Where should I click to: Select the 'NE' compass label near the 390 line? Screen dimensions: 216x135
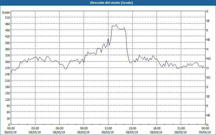[x=208, y=40]
